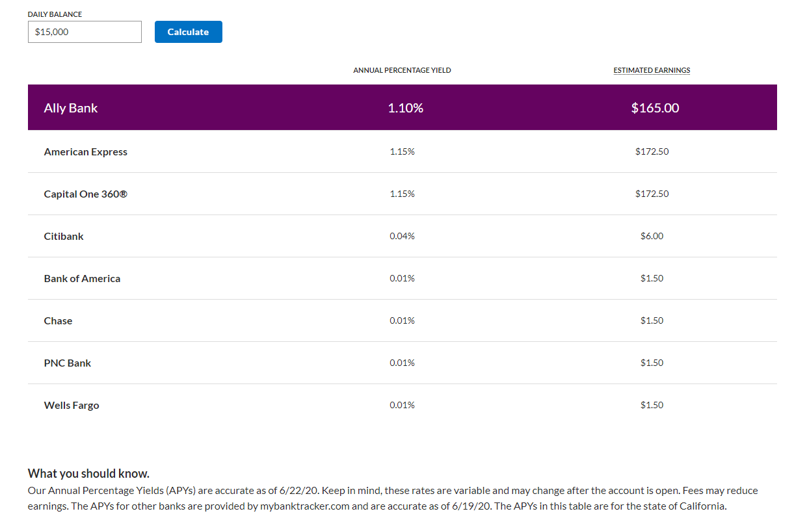The width and height of the screenshot is (794, 520).
Task: Click the Wells Fargo bank name
Action: (72, 405)
